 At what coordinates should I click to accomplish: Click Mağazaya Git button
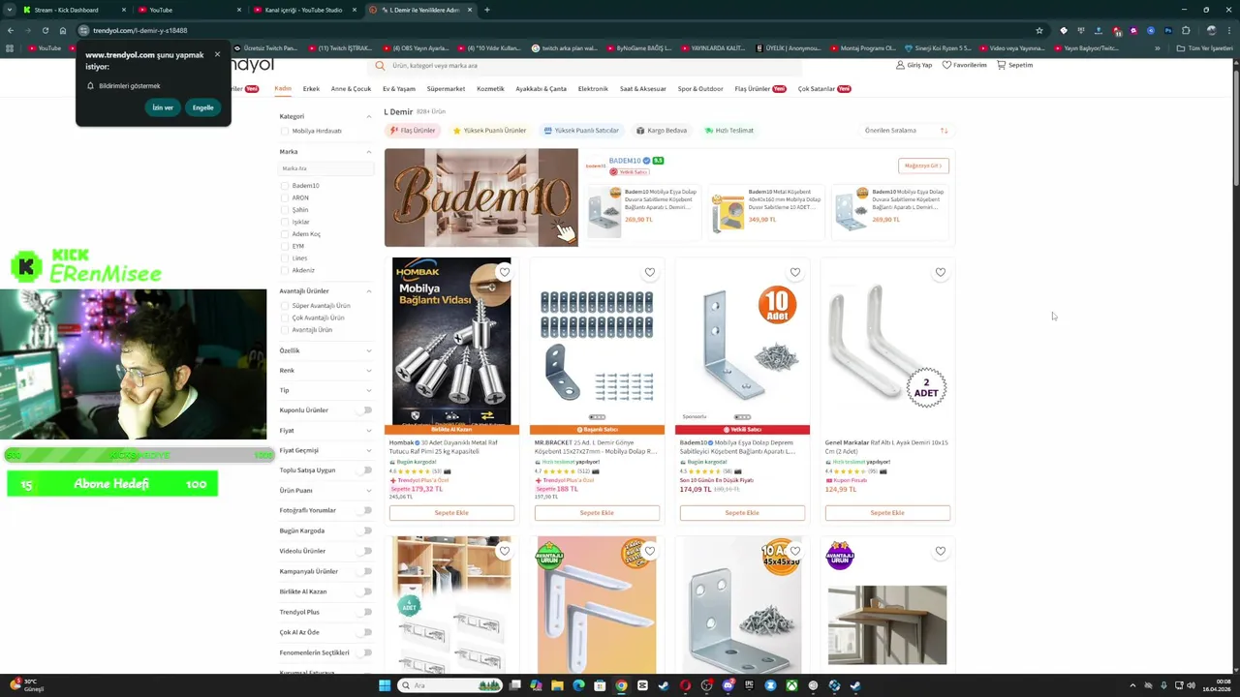click(x=923, y=166)
